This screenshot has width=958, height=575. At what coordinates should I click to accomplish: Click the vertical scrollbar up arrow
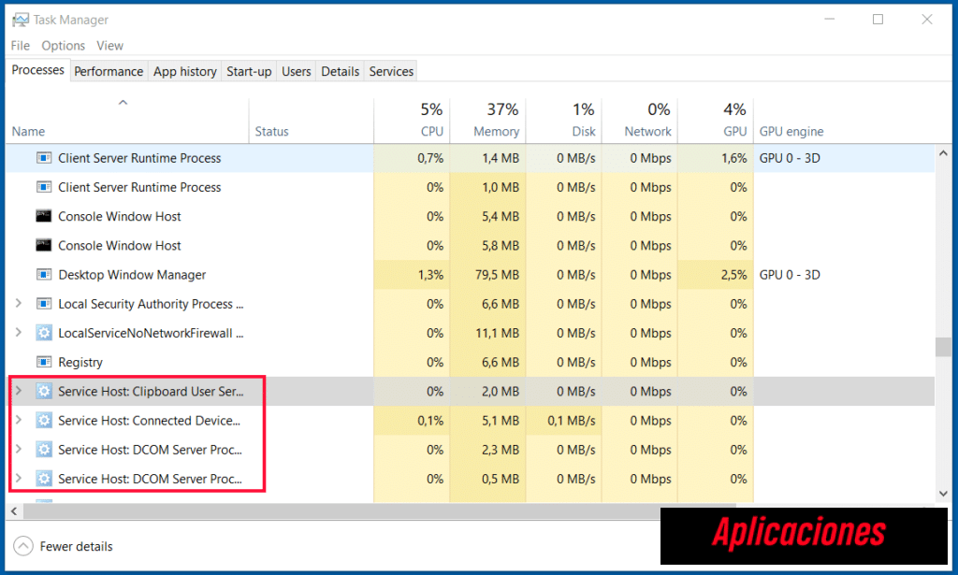click(x=943, y=153)
